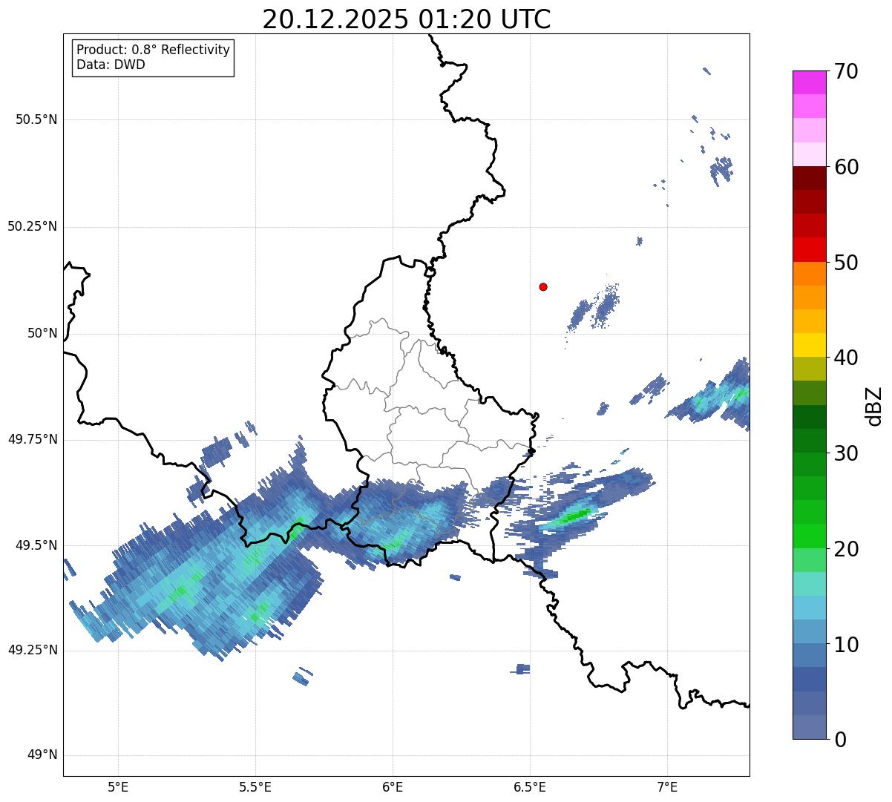Click the small isolated echo near 49.2°N 6.45°E
Viewport: 892px width, 802px height.
[x=522, y=668]
